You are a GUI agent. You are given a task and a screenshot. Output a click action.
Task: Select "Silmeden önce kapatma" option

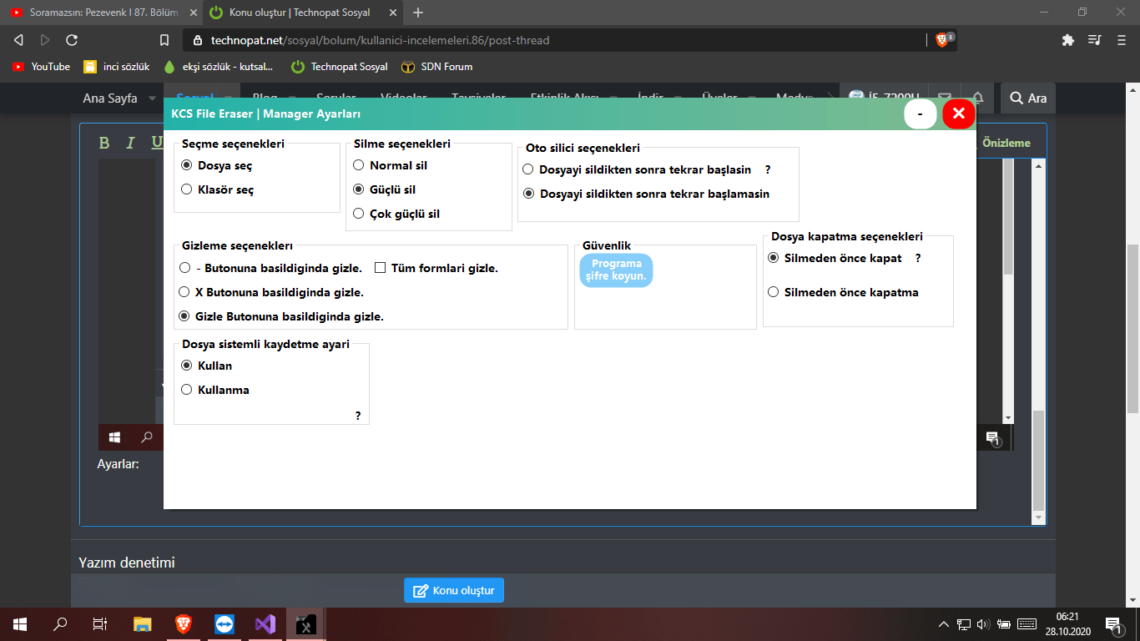[x=843, y=293]
